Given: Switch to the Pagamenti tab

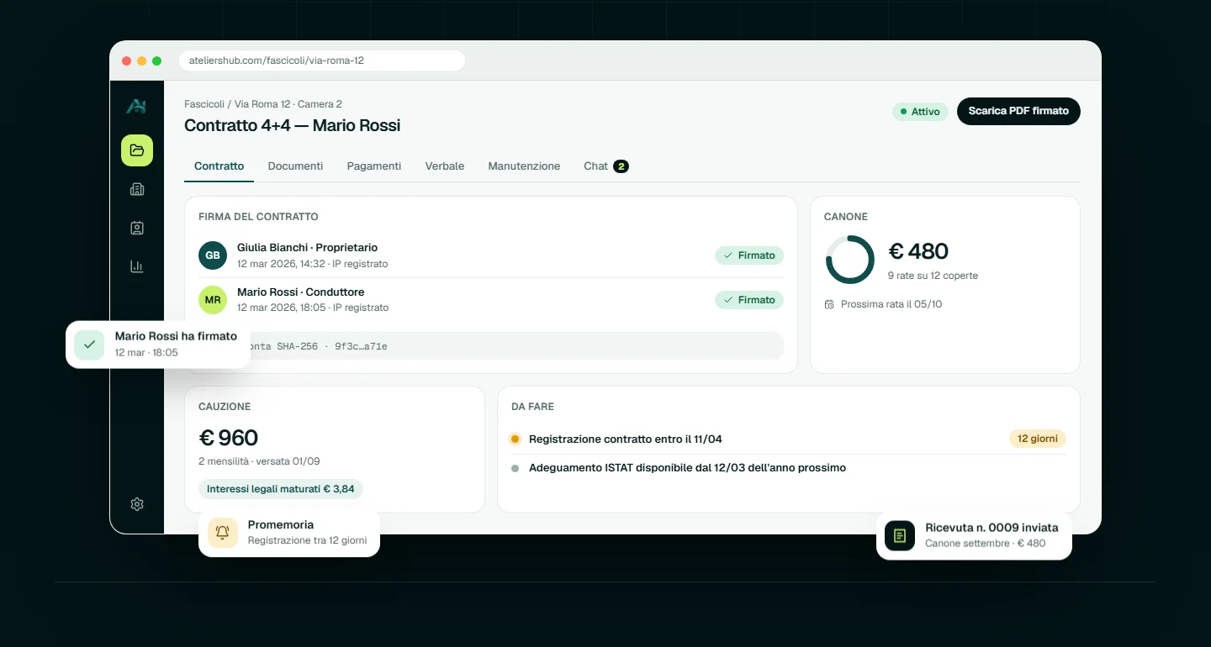Looking at the screenshot, I should tap(374, 166).
